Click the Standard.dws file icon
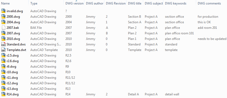The height and width of the screenshot is (98, 227). pyautogui.click(x=3, y=44)
